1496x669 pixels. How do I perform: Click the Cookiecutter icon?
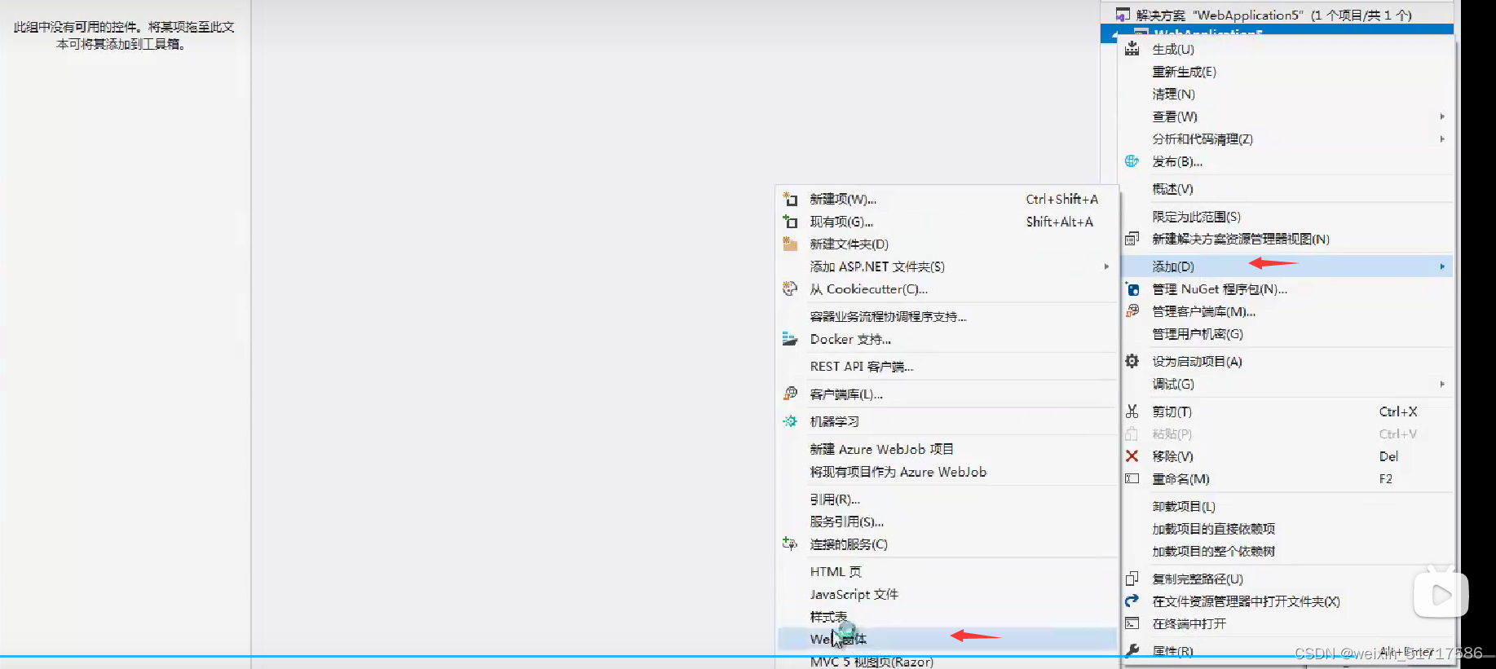pos(789,288)
